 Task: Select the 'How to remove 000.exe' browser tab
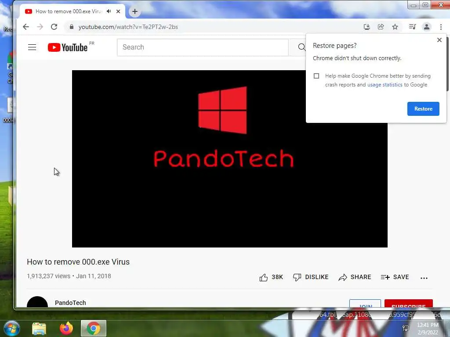pyautogui.click(x=69, y=11)
